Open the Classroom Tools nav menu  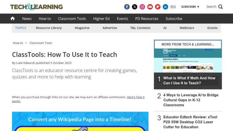(72, 18)
